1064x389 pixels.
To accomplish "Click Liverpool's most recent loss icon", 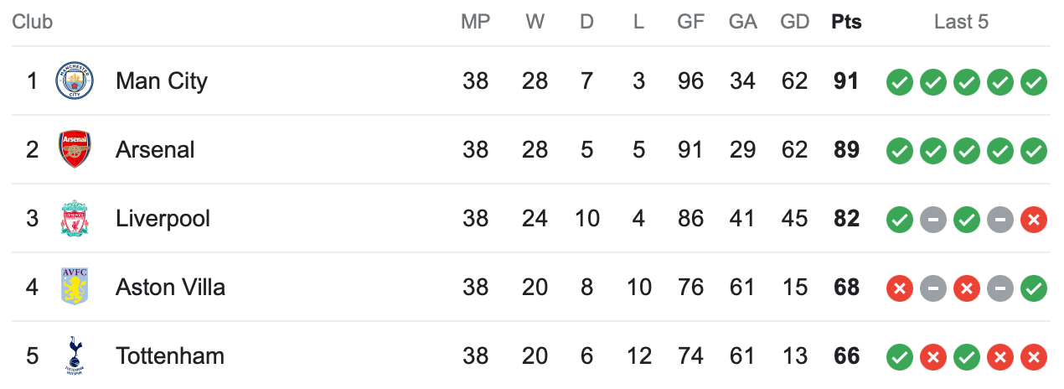I will [x=1034, y=220].
